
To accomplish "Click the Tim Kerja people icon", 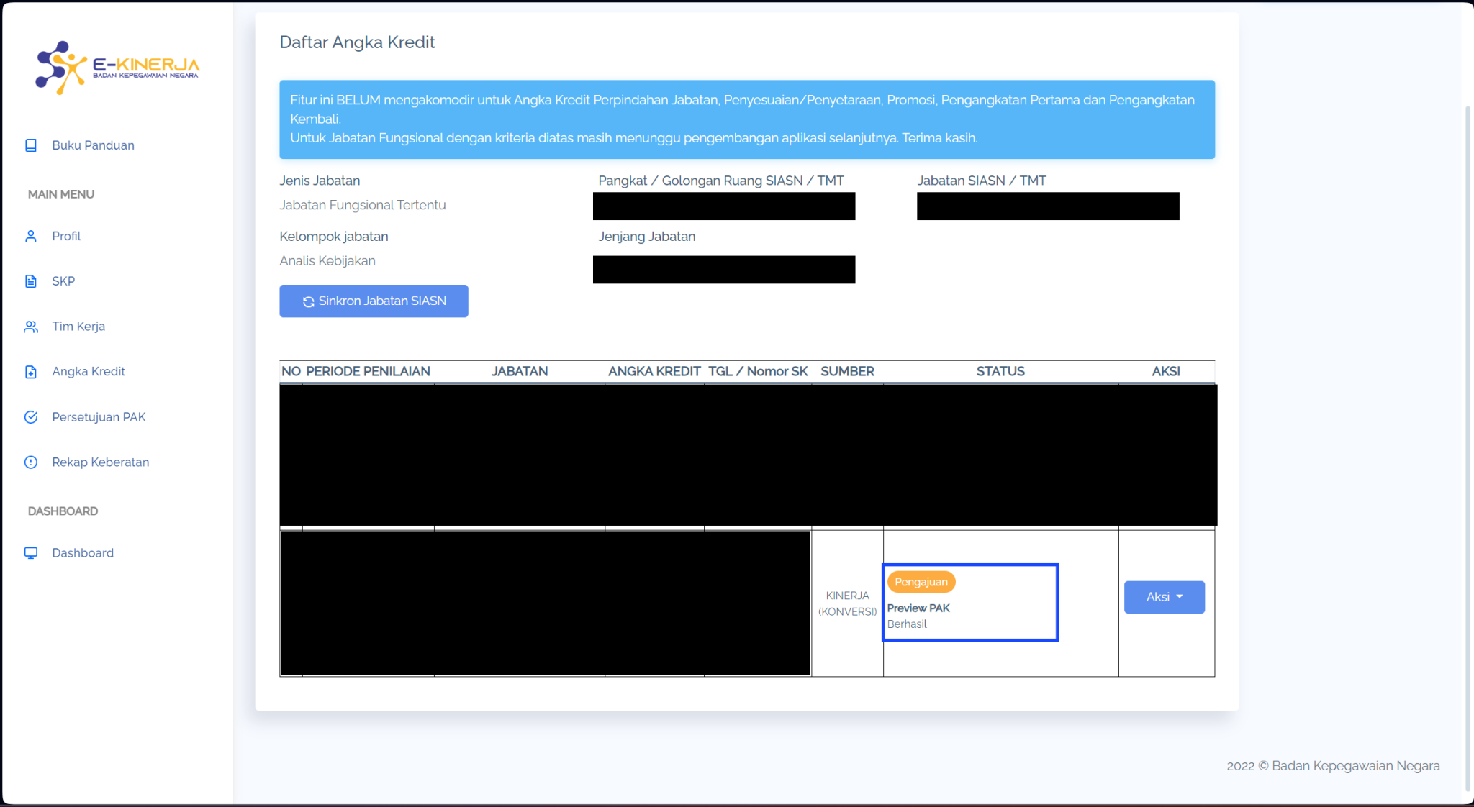I will [x=31, y=327].
